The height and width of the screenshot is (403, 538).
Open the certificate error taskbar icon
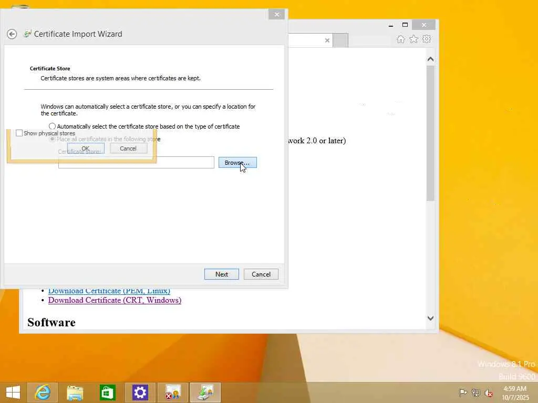172,393
